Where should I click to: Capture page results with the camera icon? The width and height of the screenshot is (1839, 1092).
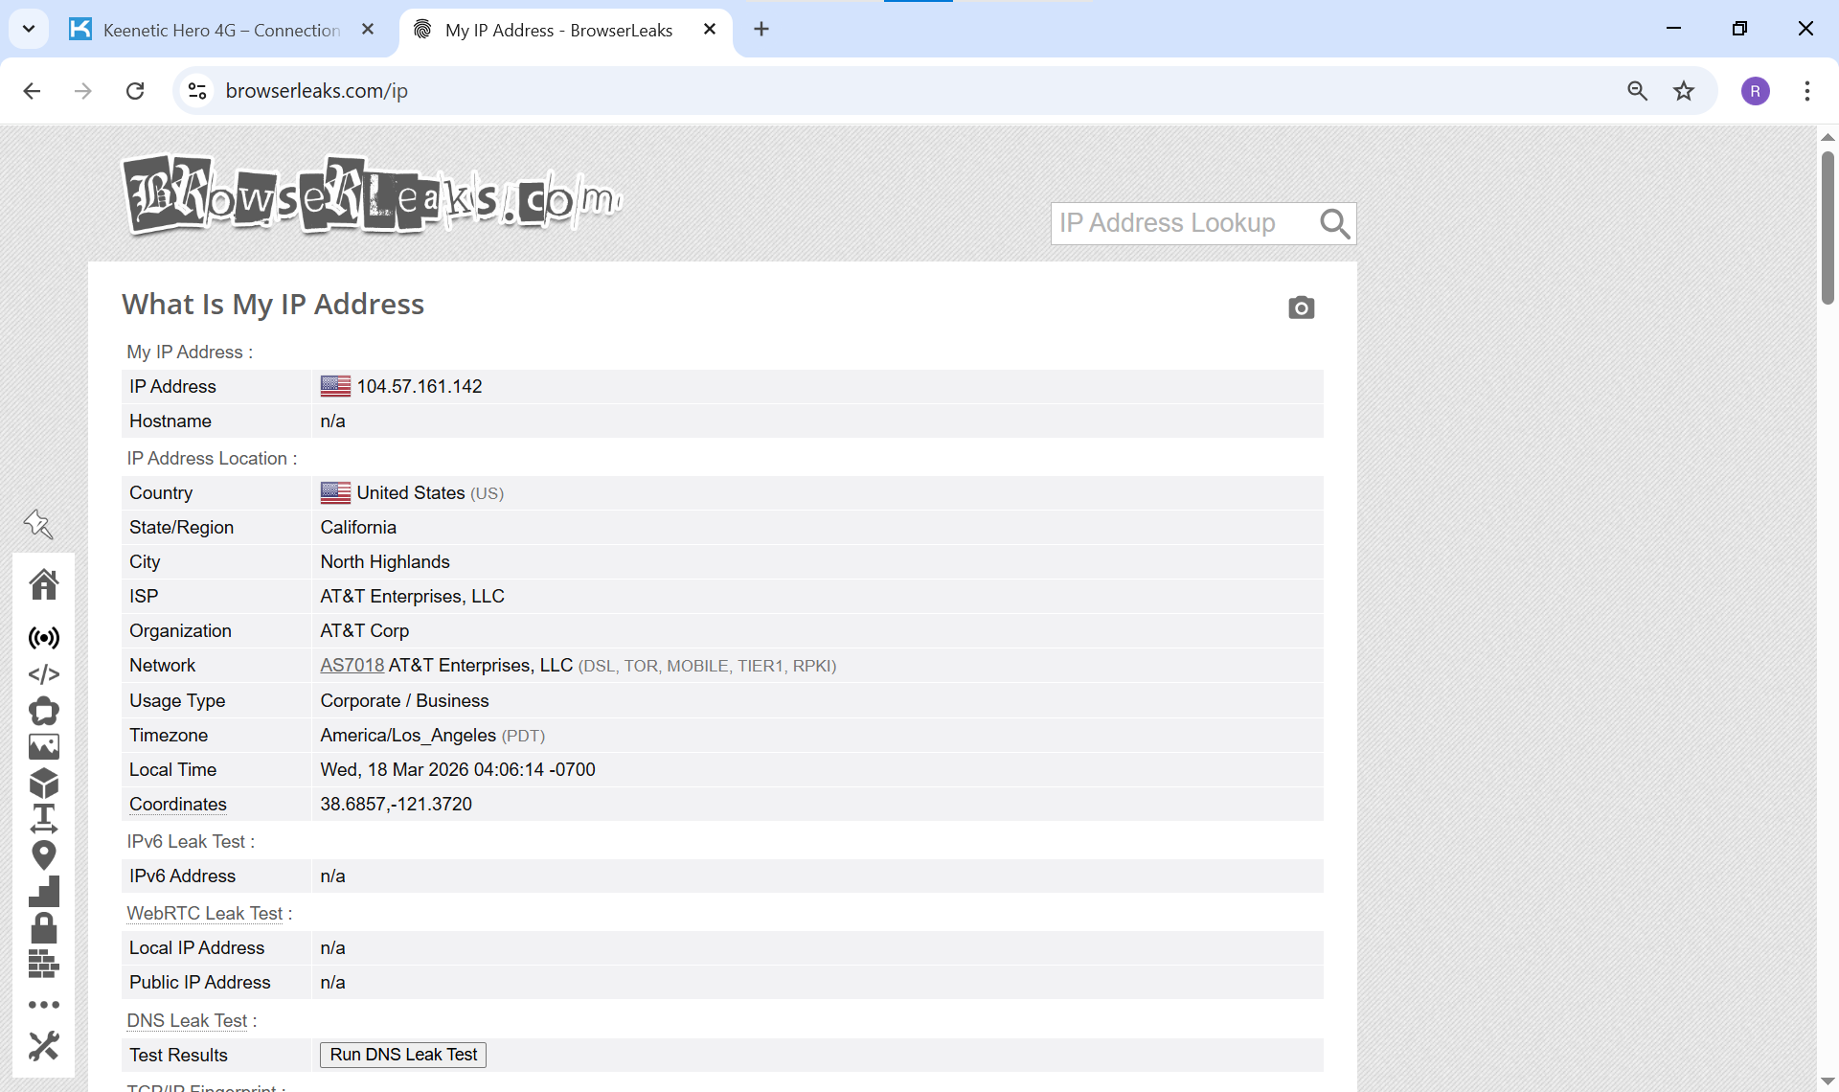[x=1301, y=307]
